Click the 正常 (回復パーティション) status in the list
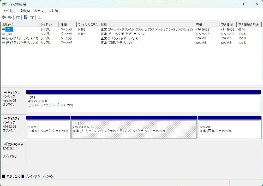Viewport: 263px width, 186px height. (116, 43)
